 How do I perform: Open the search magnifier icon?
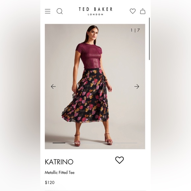60,11
